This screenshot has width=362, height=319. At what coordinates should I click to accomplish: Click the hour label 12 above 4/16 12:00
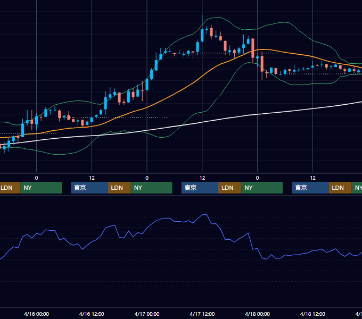pos(92,178)
